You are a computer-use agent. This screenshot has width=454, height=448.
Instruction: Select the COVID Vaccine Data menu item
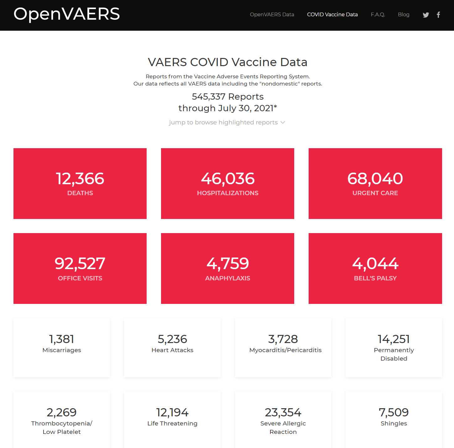(332, 14)
